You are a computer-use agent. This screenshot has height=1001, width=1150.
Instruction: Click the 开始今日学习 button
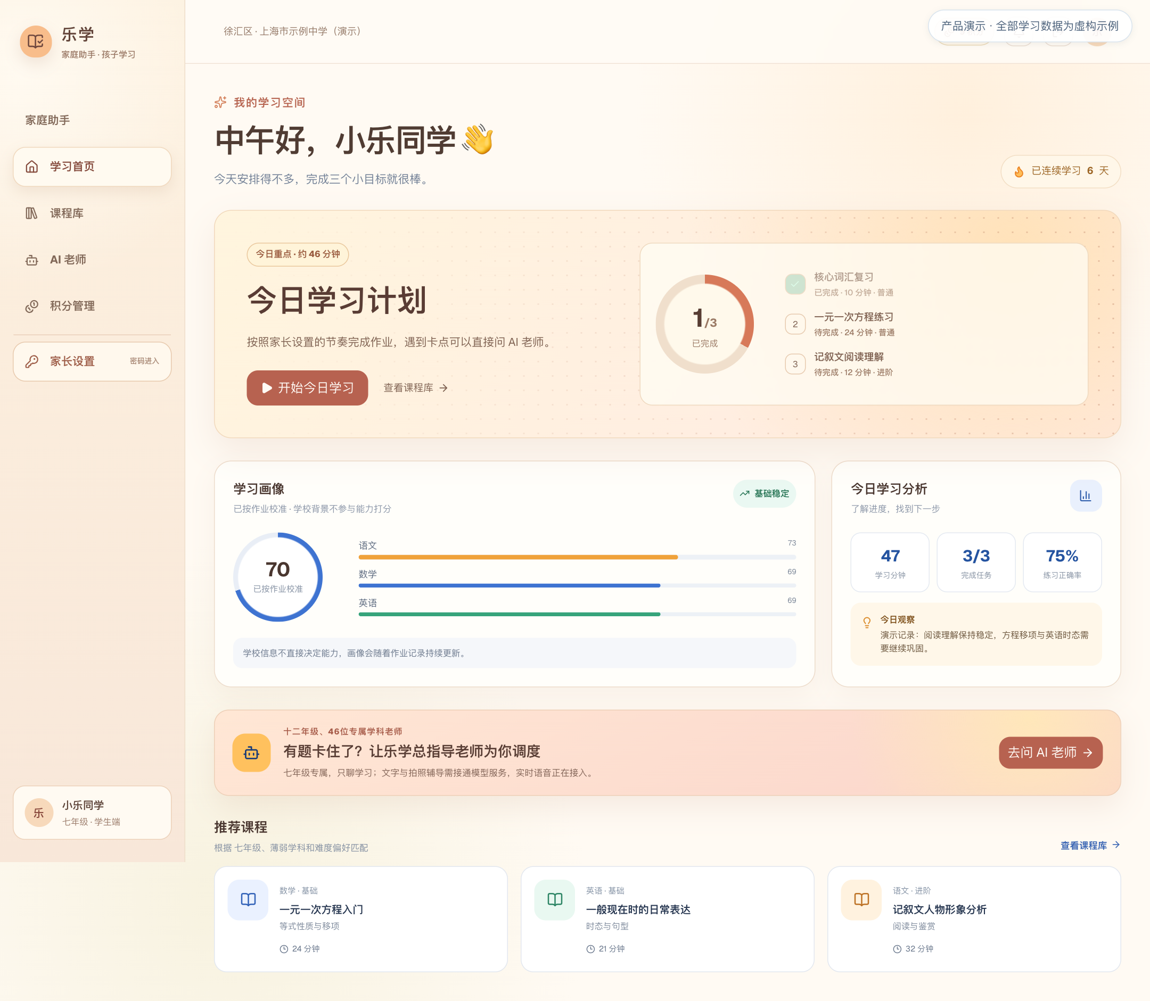307,387
